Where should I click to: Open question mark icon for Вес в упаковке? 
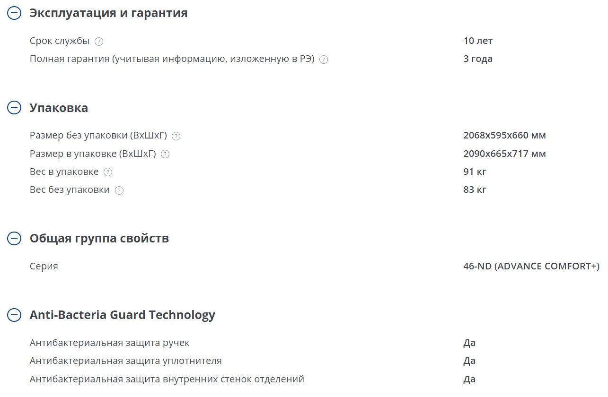coord(108,172)
